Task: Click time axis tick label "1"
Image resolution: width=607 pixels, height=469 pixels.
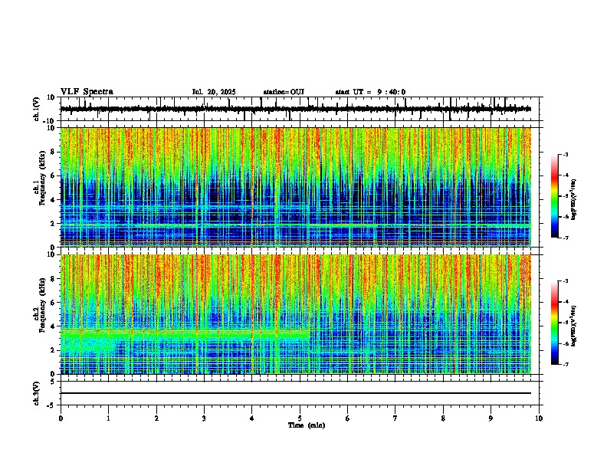Action: 108,418
